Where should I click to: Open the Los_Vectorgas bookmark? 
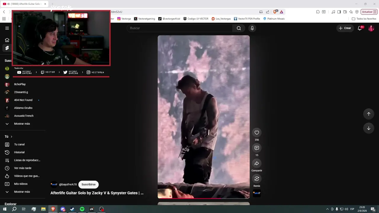point(221,19)
